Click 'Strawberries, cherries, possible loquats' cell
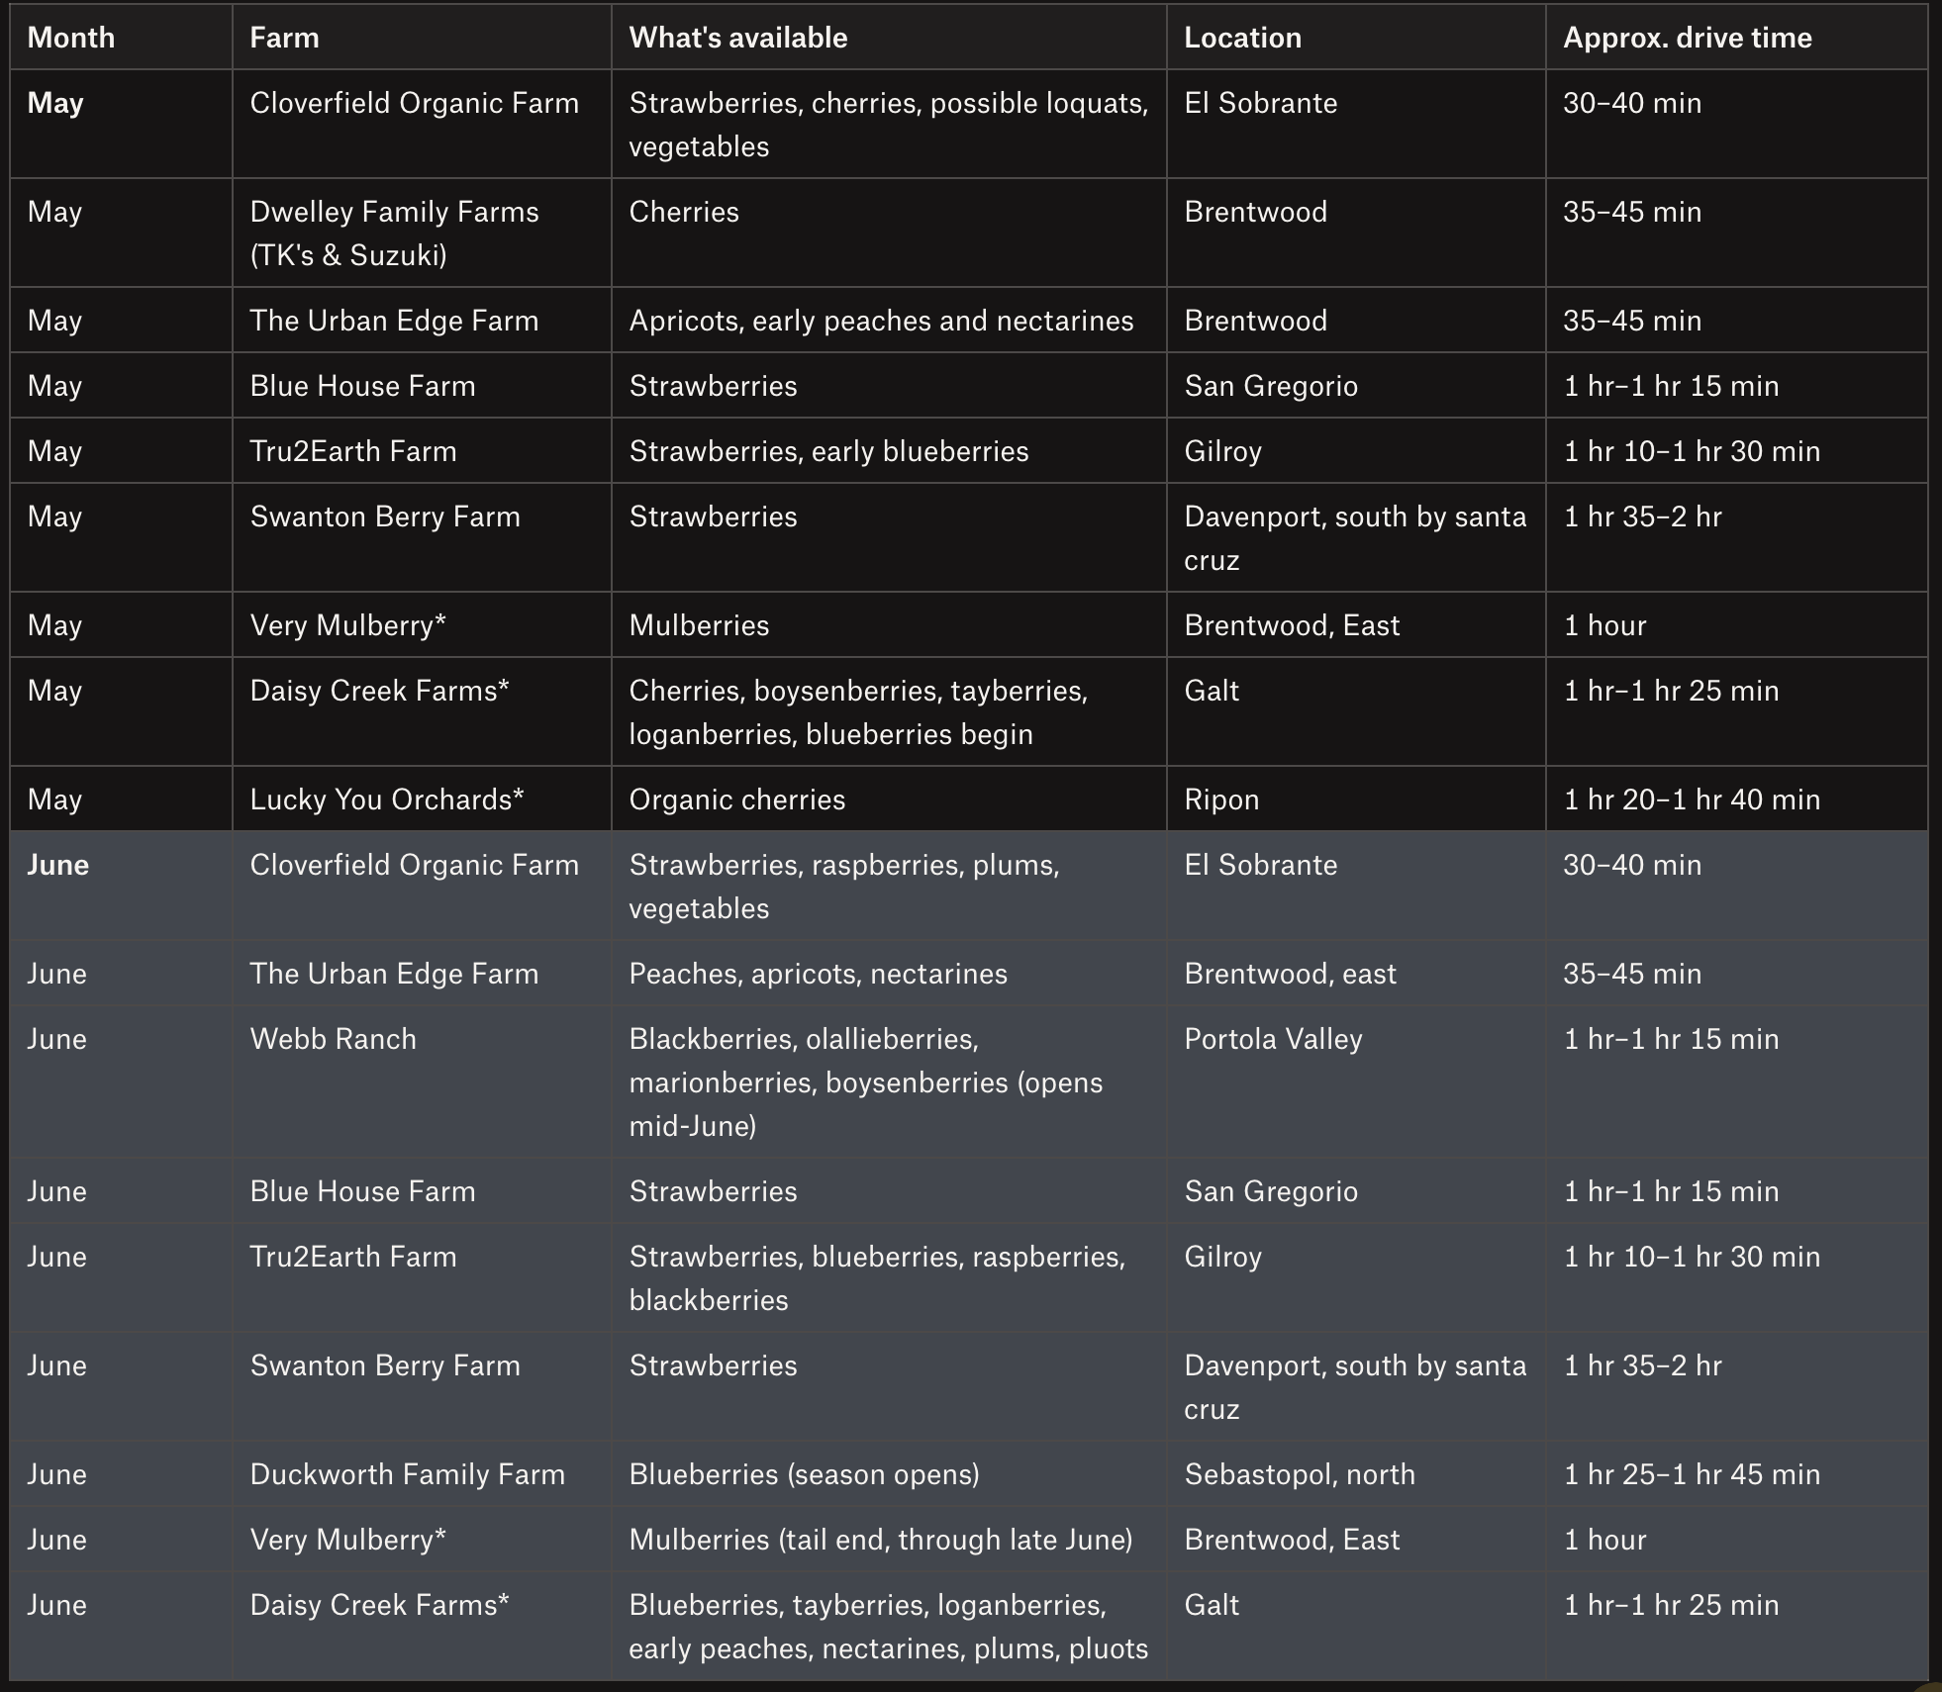This screenshot has width=1942, height=1692. click(x=888, y=125)
